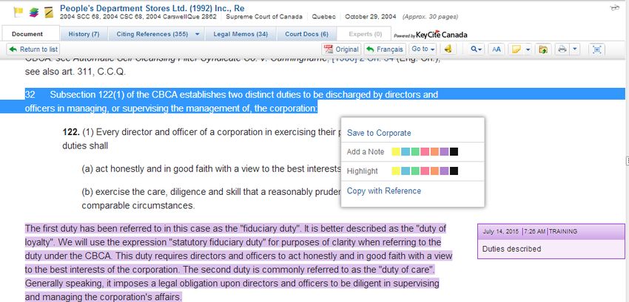This screenshot has width=629, height=302.
Task: Pick pink swatch in Highlight row
Action: click(425, 171)
